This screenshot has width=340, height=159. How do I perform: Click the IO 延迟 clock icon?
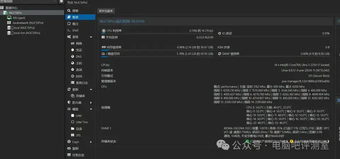coord(220,33)
